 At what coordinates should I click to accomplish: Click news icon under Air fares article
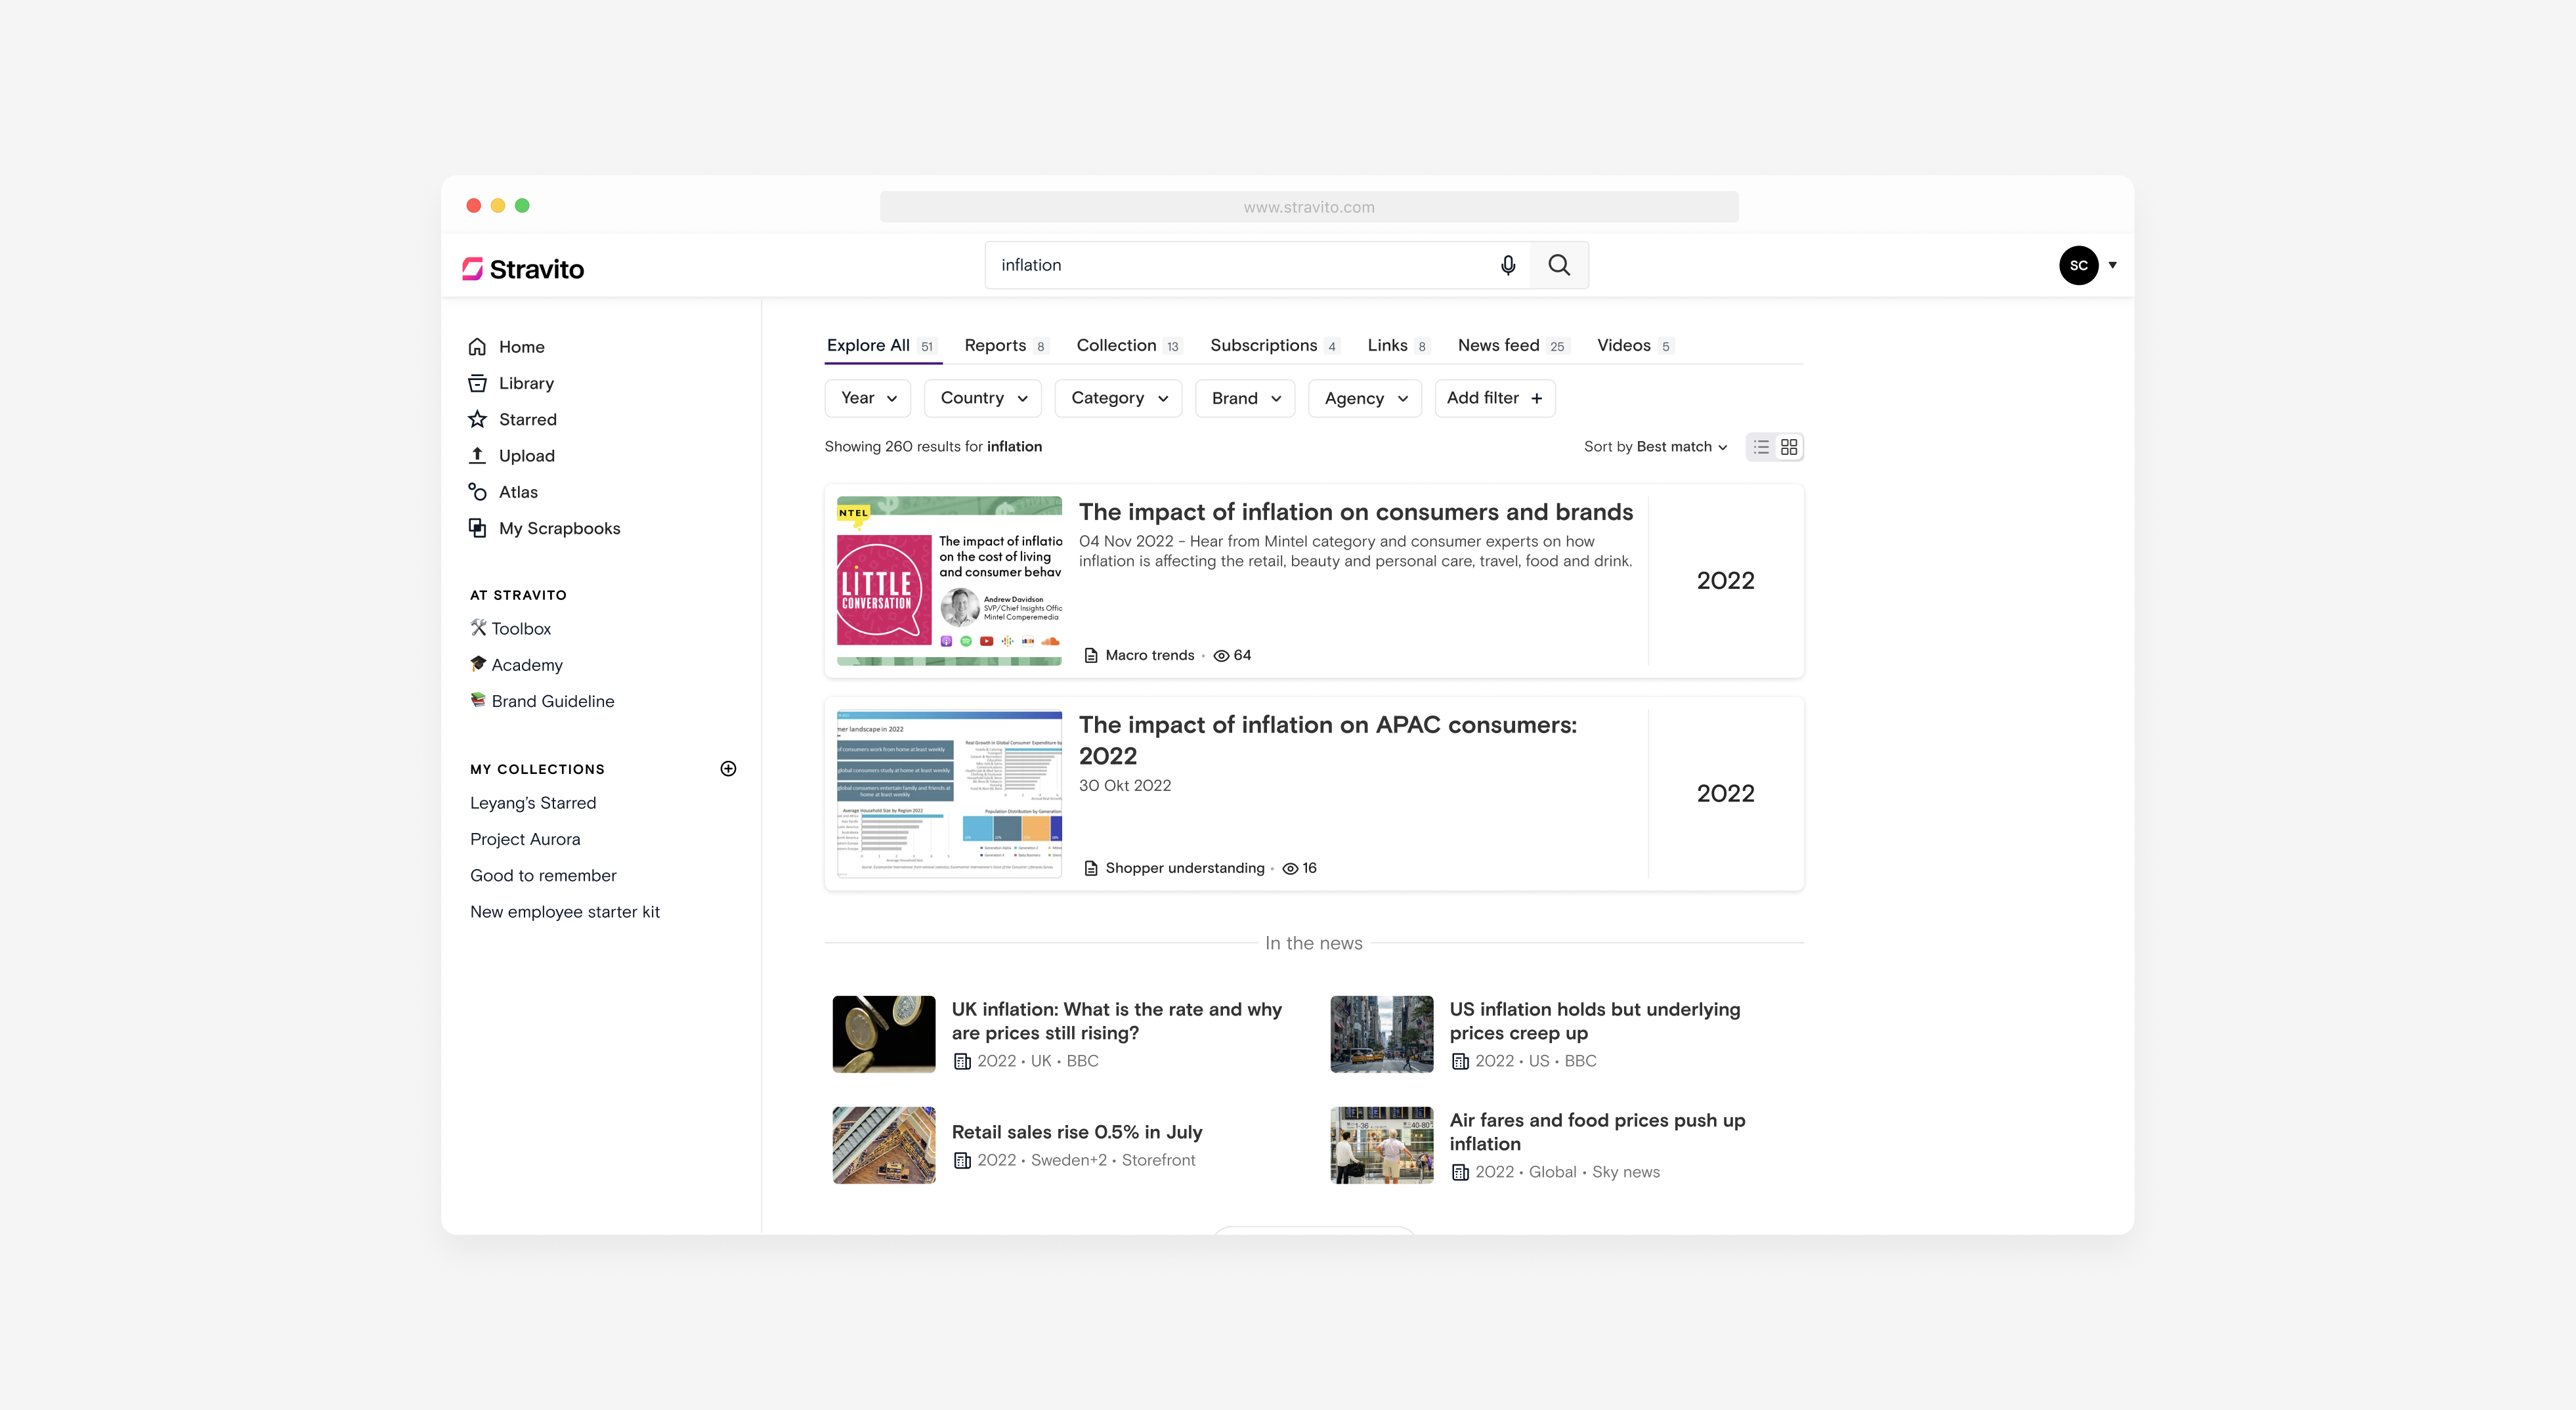(x=1460, y=1173)
